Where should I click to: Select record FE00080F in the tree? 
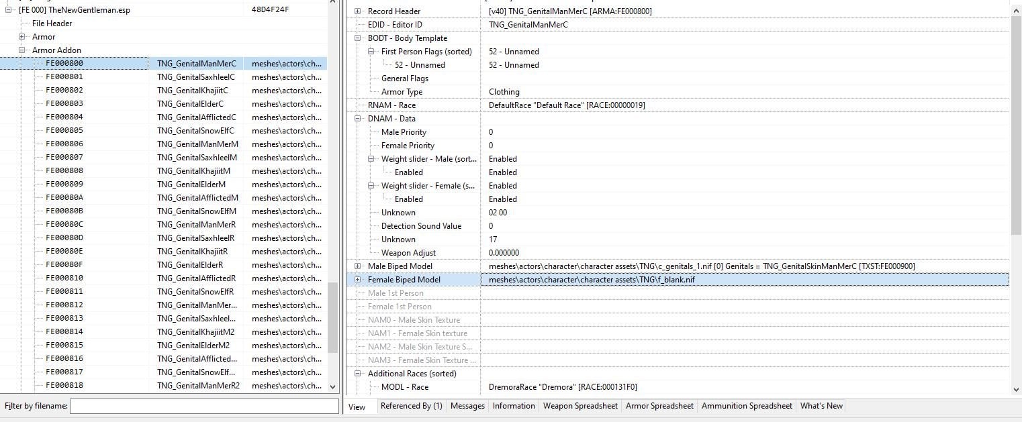[x=164, y=265]
